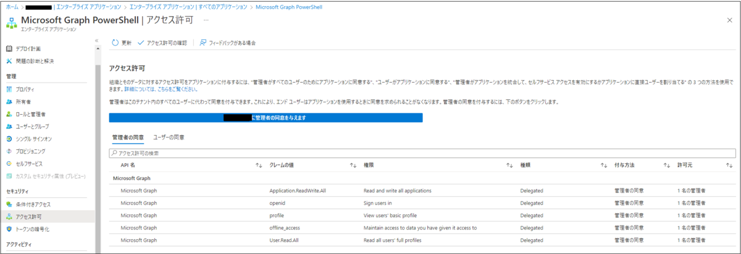Sort by the 権限 column
Viewport: 741px width, 254px height.
pyautogui.click(x=509, y=165)
